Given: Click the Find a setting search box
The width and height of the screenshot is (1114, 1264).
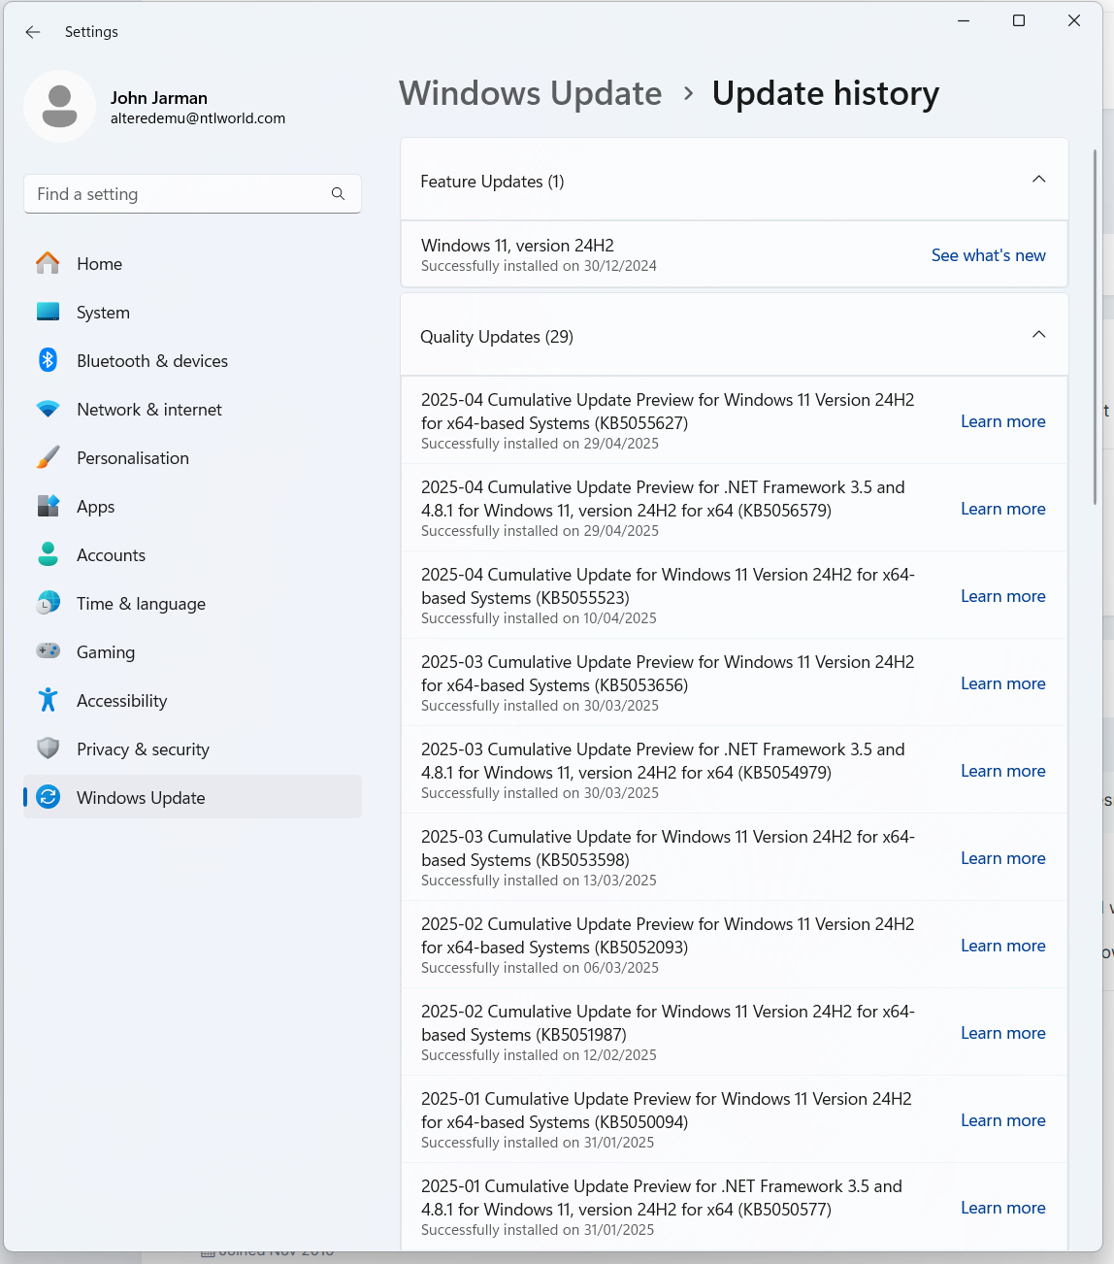Looking at the screenshot, I should (x=180, y=194).
